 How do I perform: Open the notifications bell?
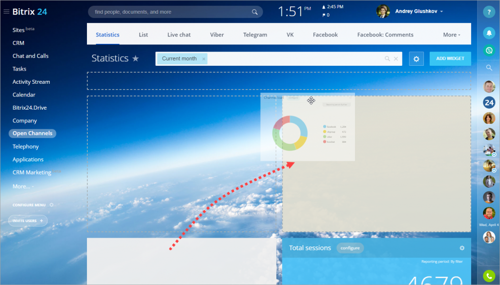(x=489, y=33)
